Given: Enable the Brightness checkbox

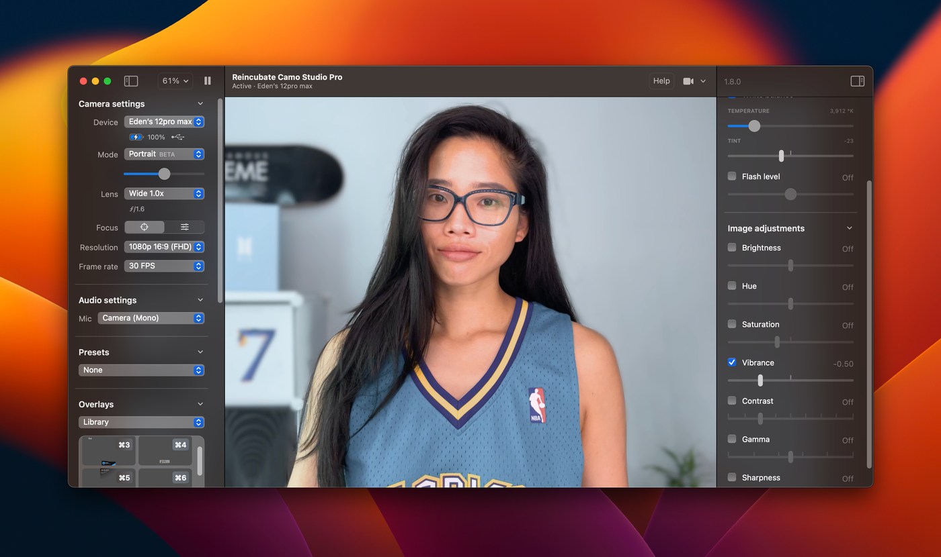Looking at the screenshot, I should (732, 248).
